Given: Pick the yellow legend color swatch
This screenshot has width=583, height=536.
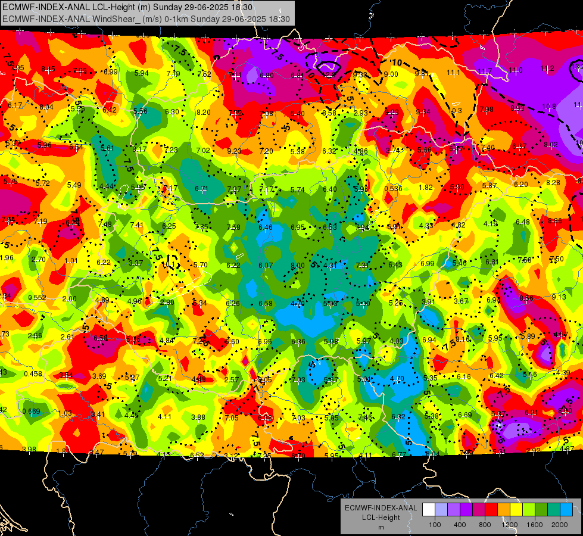Looking at the screenshot, I should (x=516, y=510).
